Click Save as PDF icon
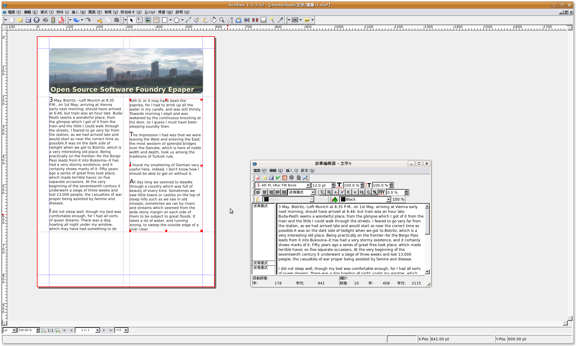Viewport: 576px width, 346px height. (x=61, y=20)
